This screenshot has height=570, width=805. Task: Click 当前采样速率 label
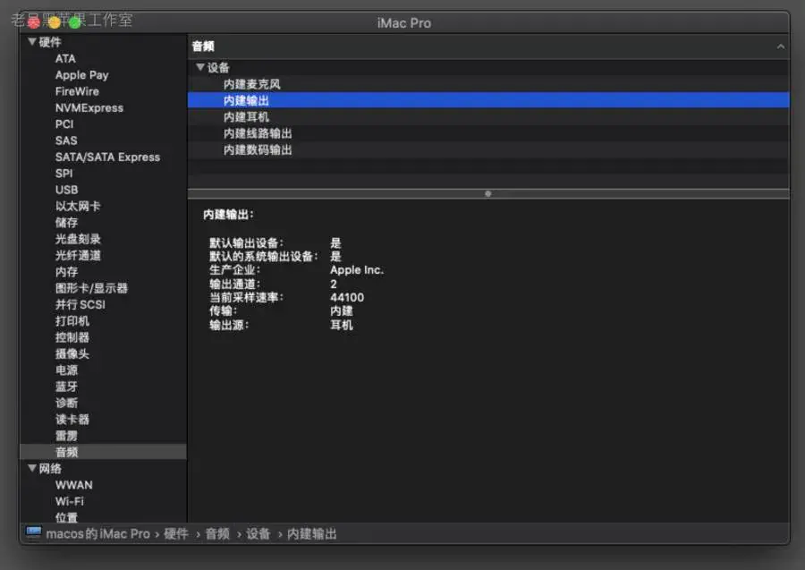(x=247, y=297)
